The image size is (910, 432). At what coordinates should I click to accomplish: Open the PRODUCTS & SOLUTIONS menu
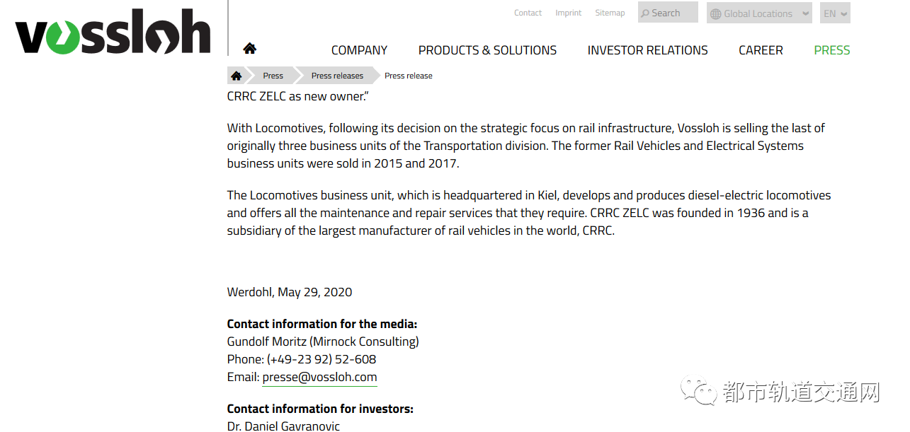(487, 50)
